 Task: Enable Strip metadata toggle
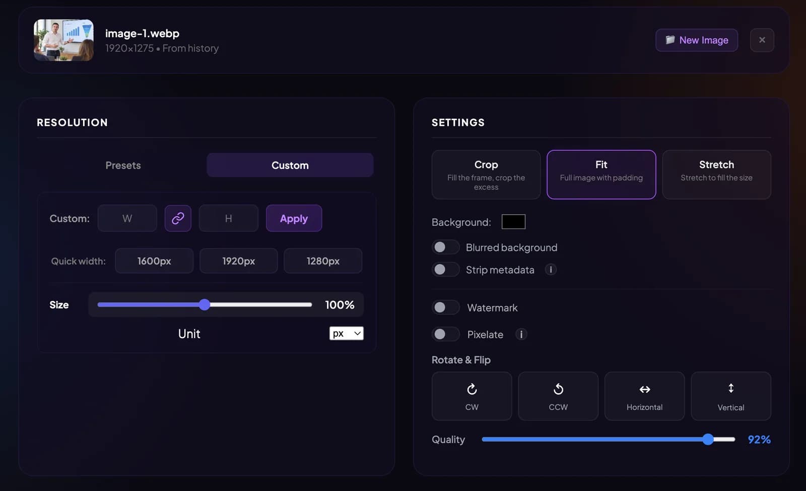(x=445, y=270)
